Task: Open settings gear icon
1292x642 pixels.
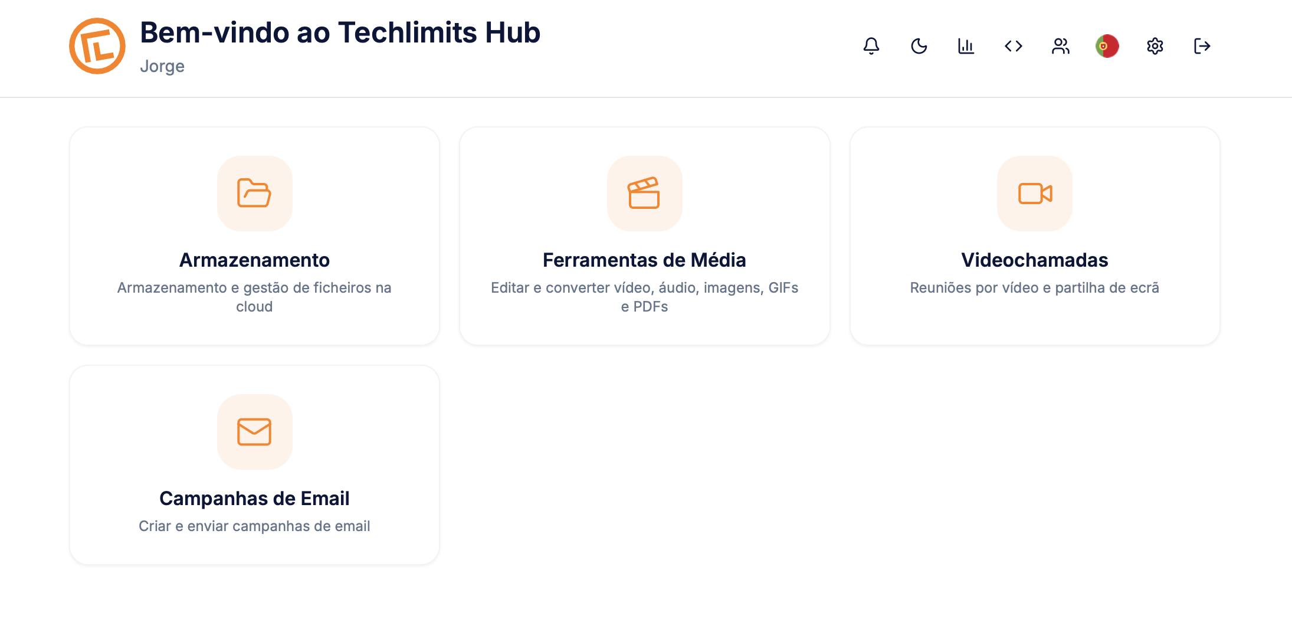Action: (1155, 46)
